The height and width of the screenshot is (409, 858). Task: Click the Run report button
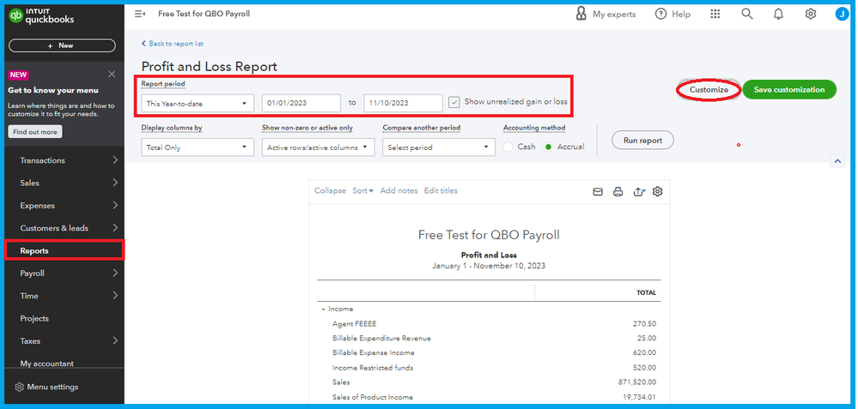point(642,141)
